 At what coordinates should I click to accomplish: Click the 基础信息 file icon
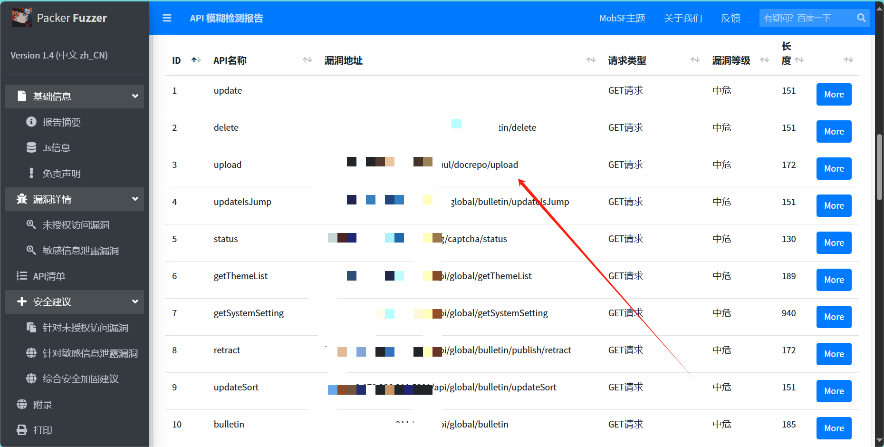tap(22, 96)
